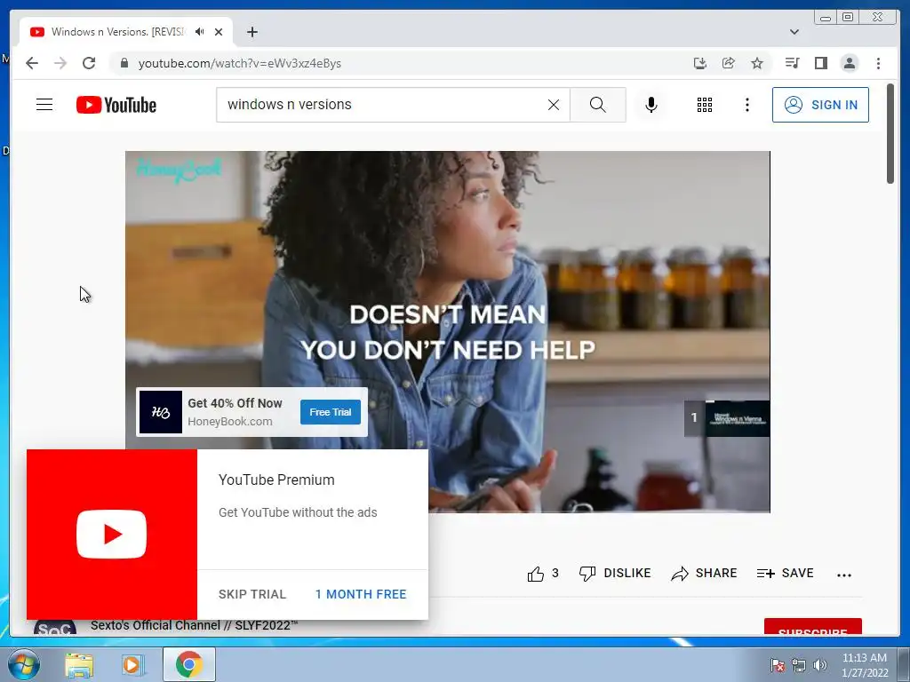This screenshot has height=682, width=910.
Task: Open YouTube settings three-dot menu
Action: coord(746,105)
